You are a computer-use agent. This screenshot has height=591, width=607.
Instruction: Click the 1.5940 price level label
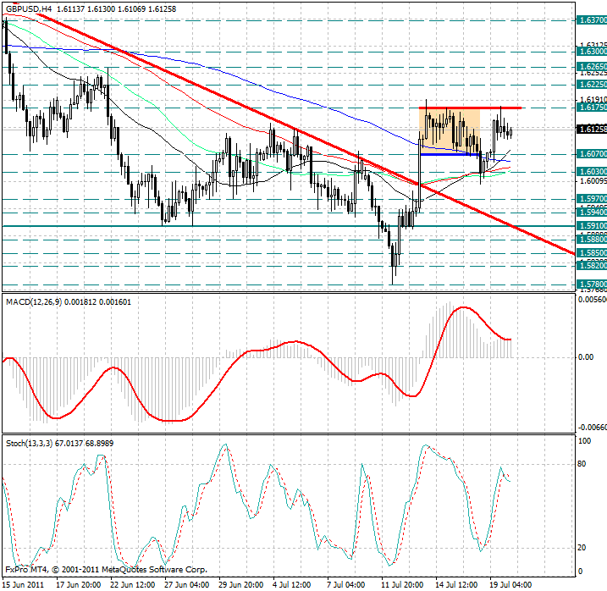click(x=592, y=213)
